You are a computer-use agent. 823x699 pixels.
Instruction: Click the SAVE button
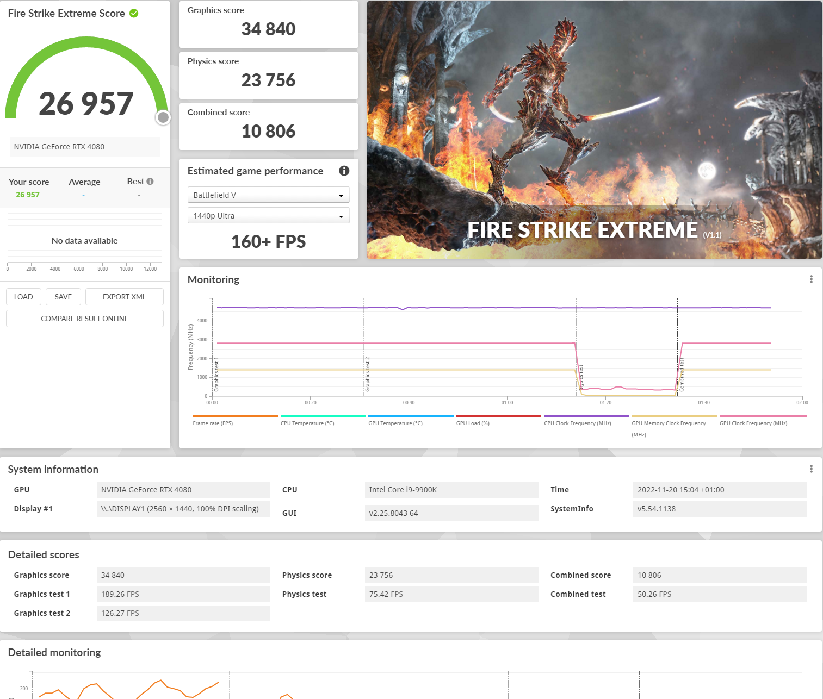tap(63, 297)
